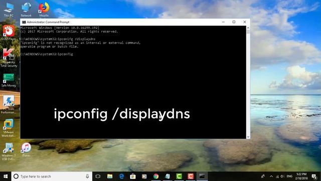This screenshot has width=321, height=181.
Task: Open the green Camtasia taskbar icon
Action: tap(179, 176)
